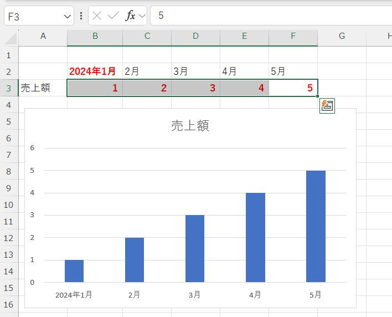Confirm the entry with the check mark icon

click(x=114, y=16)
